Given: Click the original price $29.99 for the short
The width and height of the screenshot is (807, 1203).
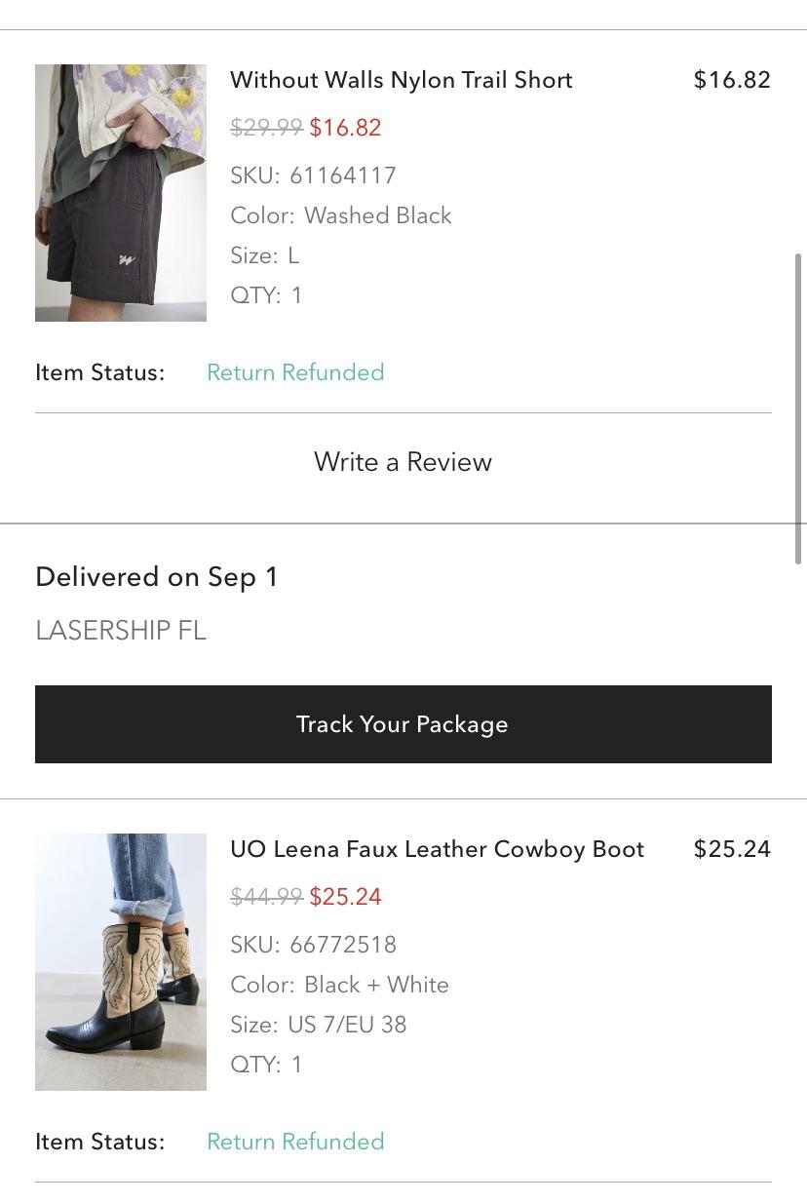Looking at the screenshot, I should 266,128.
